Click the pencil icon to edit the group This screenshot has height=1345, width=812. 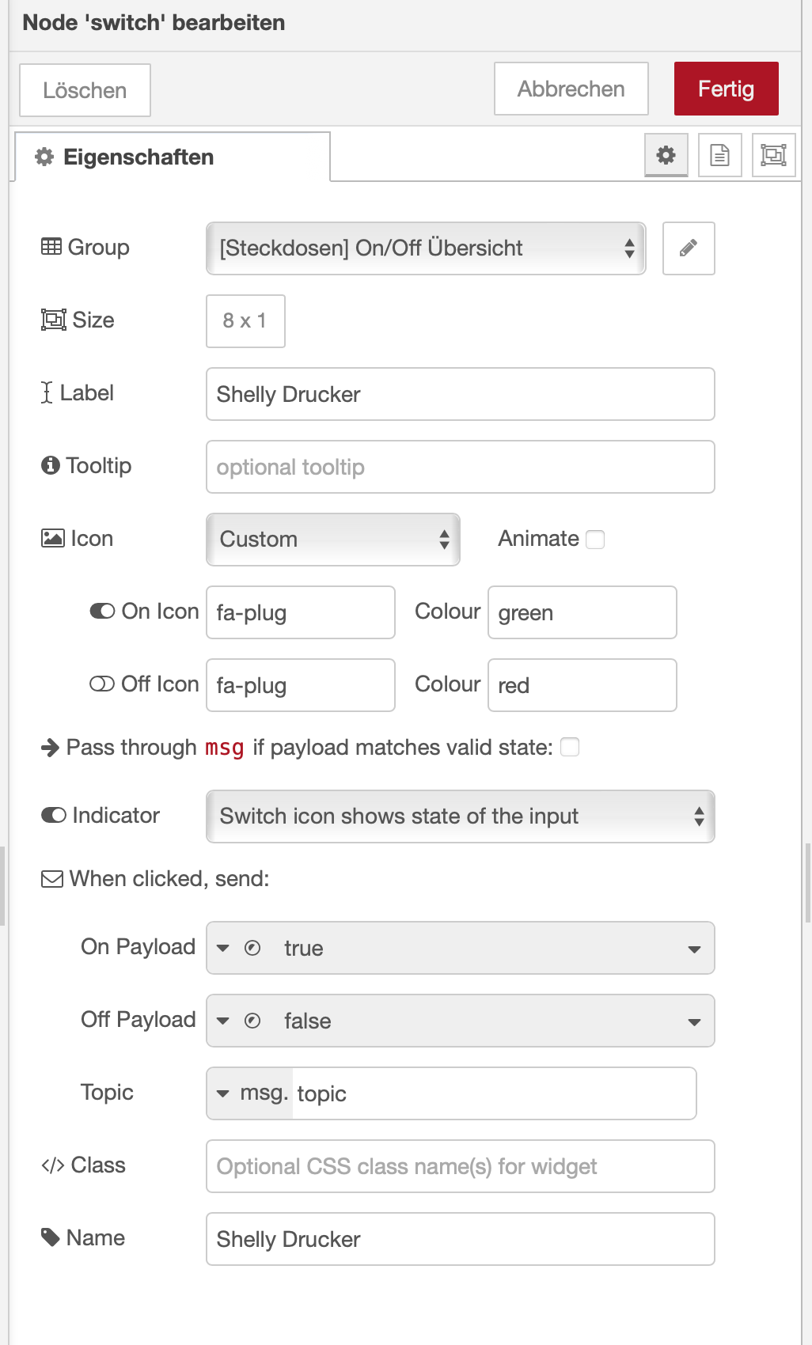pos(688,248)
